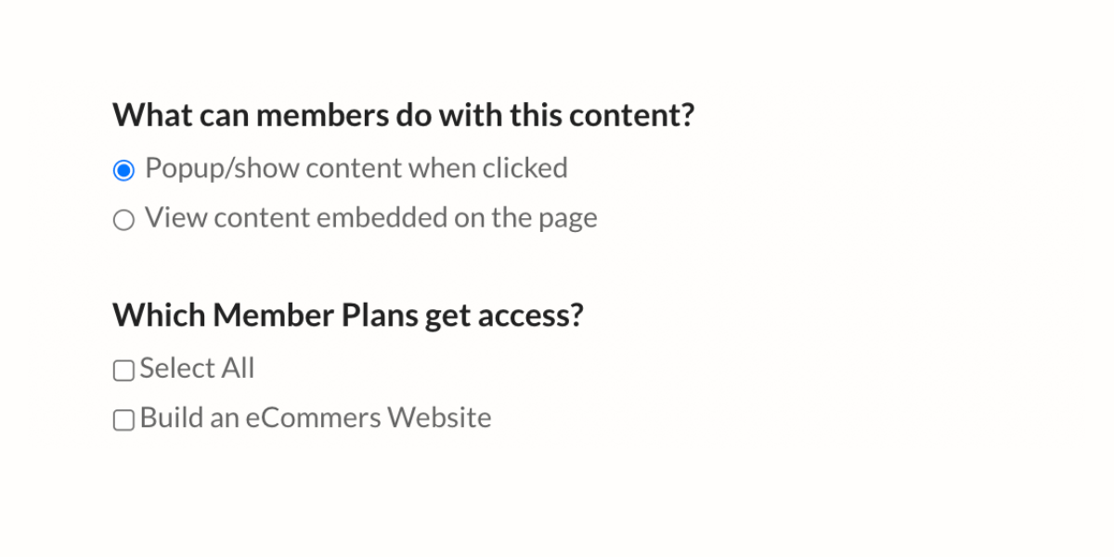Grant access to eCommers Website plan
This screenshot has width=1114, height=557.
tap(123, 421)
